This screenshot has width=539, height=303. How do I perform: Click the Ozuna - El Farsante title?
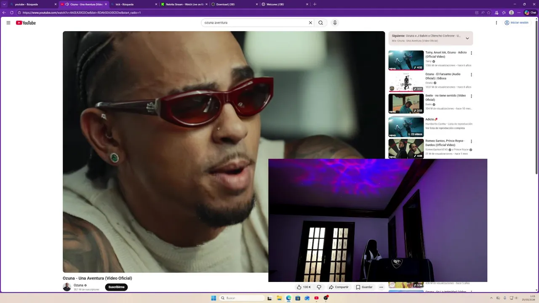(x=443, y=76)
